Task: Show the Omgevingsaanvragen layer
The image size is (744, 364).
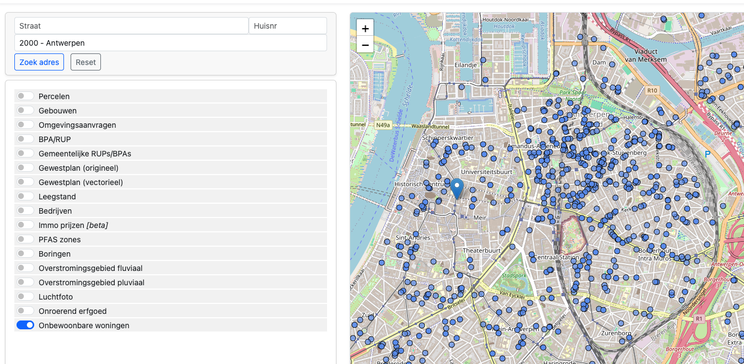Action: (25, 125)
